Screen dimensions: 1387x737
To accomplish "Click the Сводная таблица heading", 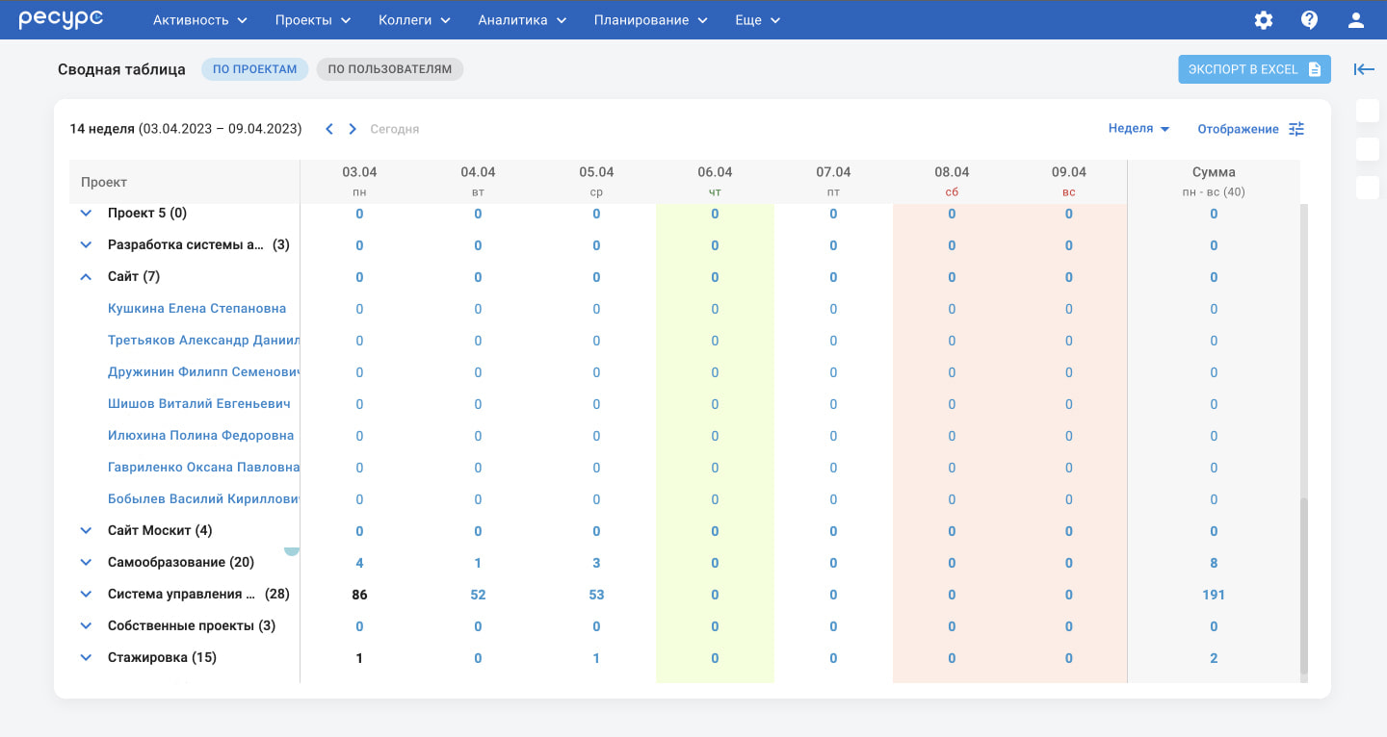I will 121,69.
